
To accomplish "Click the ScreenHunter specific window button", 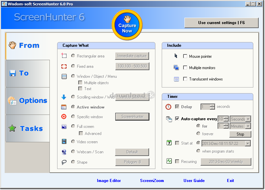I will coord(132,117).
